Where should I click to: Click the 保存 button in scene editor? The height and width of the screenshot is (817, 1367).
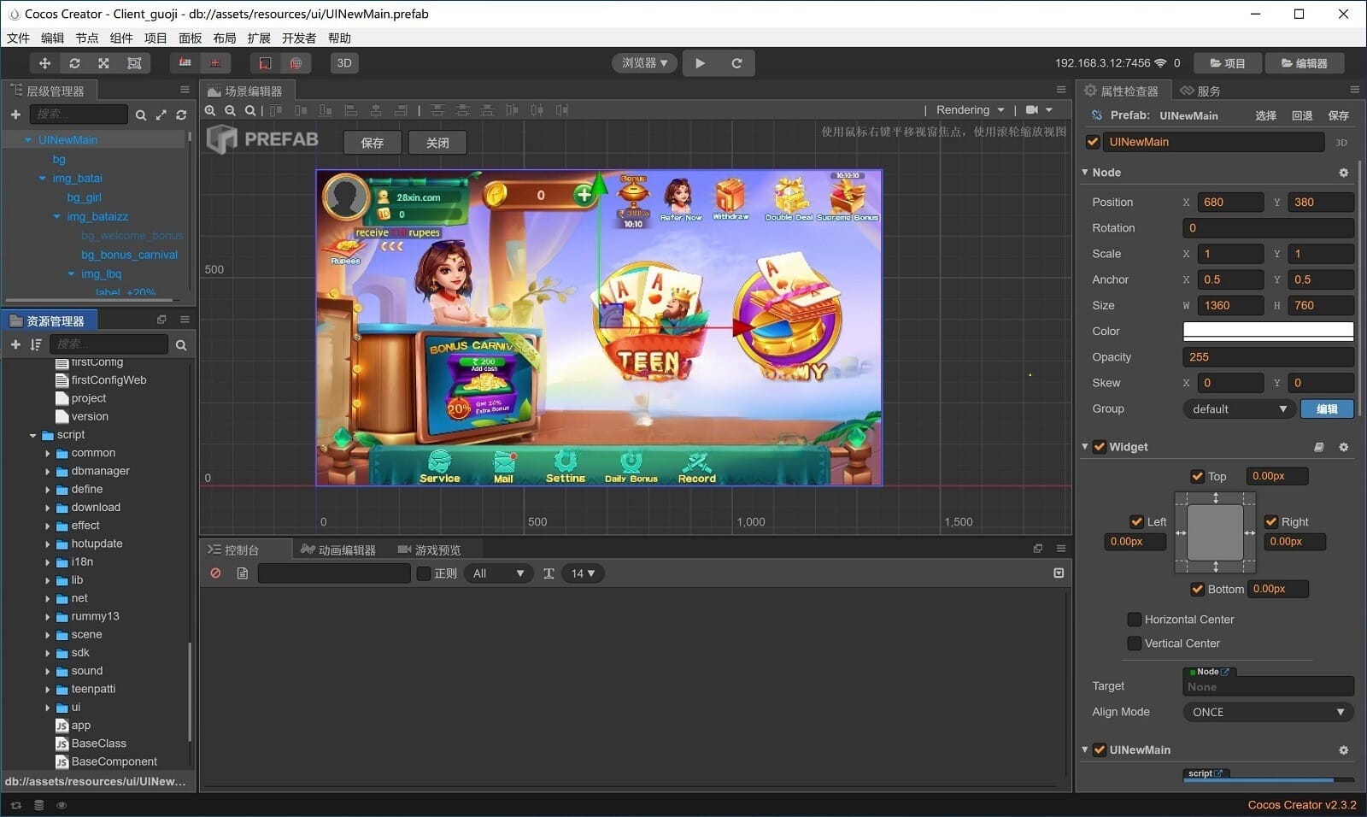[x=373, y=143]
